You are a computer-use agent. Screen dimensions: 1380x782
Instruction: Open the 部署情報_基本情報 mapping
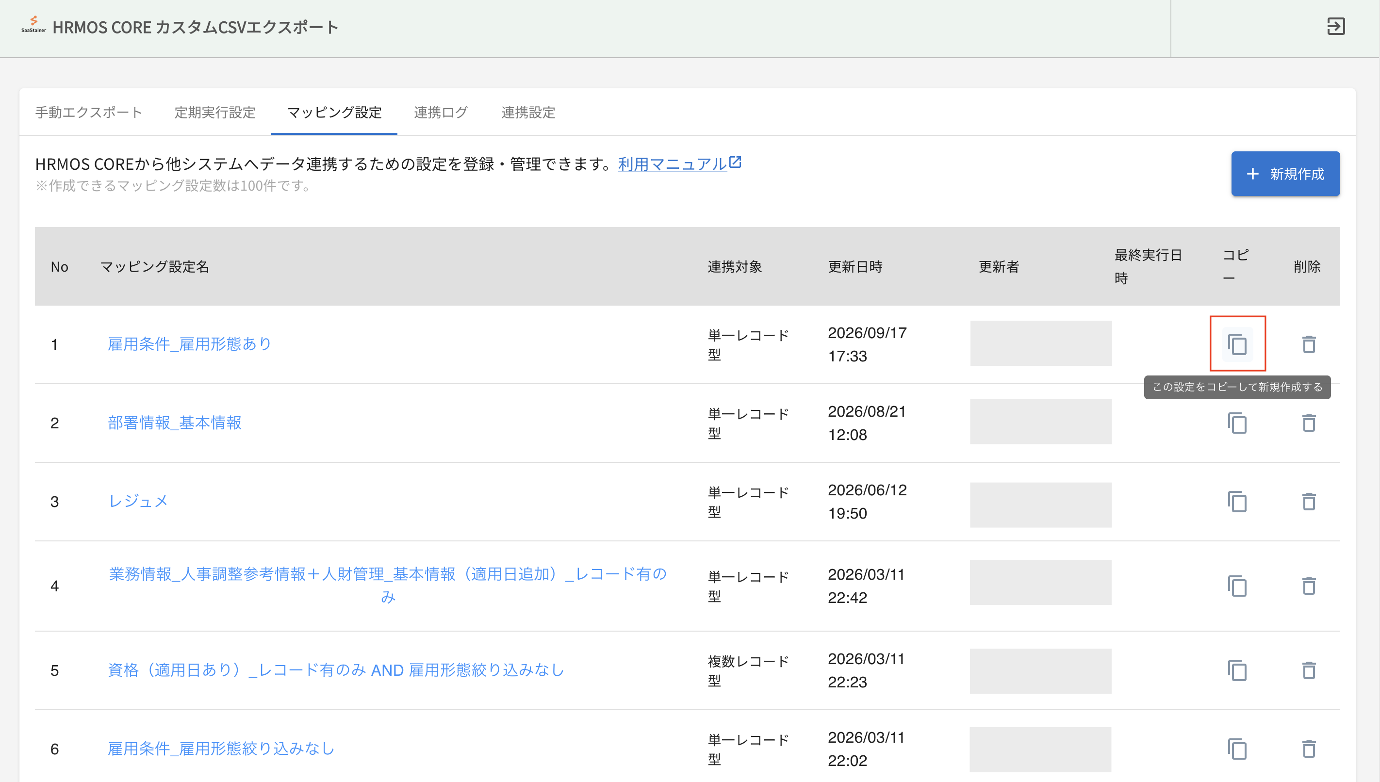(x=175, y=423)
